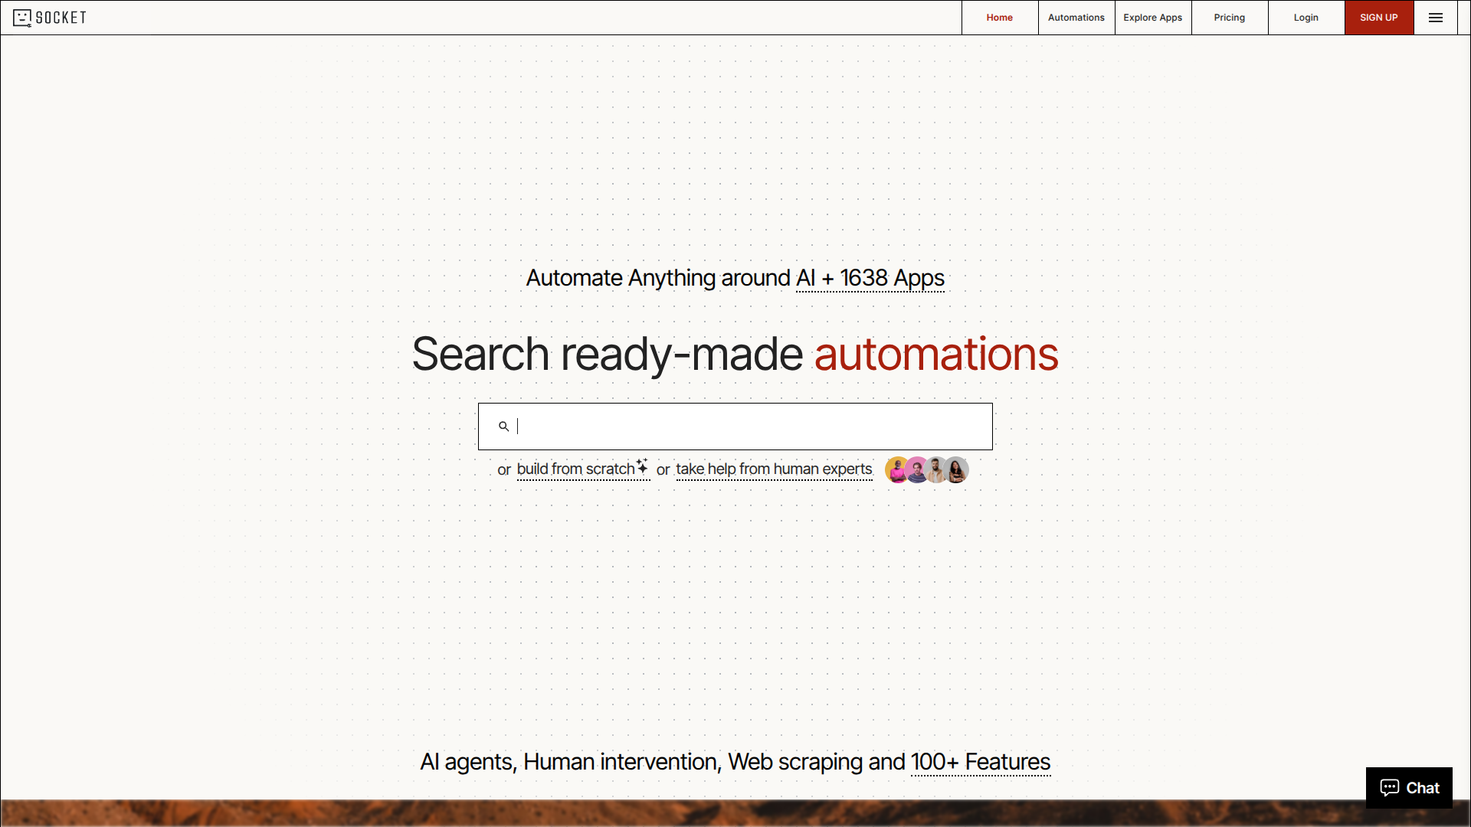Image resolution: width=1471 pixels, height=827 pixels.
Task: Open take help from human experts link
Action: (774, 469)
